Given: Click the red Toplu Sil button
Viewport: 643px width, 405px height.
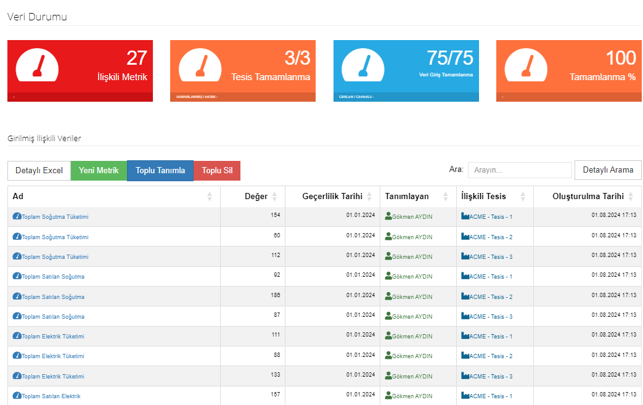Looking at the screenshot, I should pyautogui.click(x=217, y=171).
